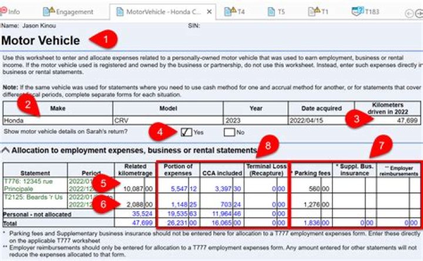Collapse the Allocation to employment expenses section

tap(6, 151)
